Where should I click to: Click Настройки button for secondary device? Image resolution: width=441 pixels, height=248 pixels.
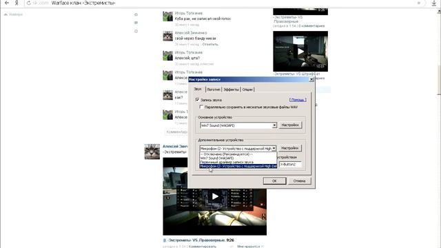pyautogui.click(x=290, y=148)
